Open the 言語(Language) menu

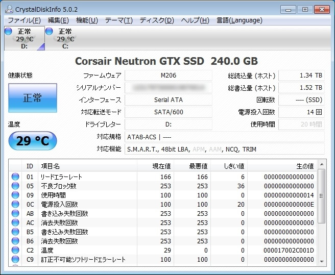(240, 20)
